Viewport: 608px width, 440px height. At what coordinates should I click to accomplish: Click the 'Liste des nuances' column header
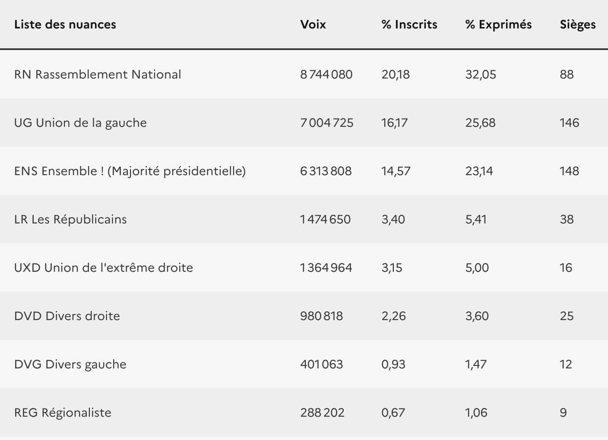(x=65, y=25)
